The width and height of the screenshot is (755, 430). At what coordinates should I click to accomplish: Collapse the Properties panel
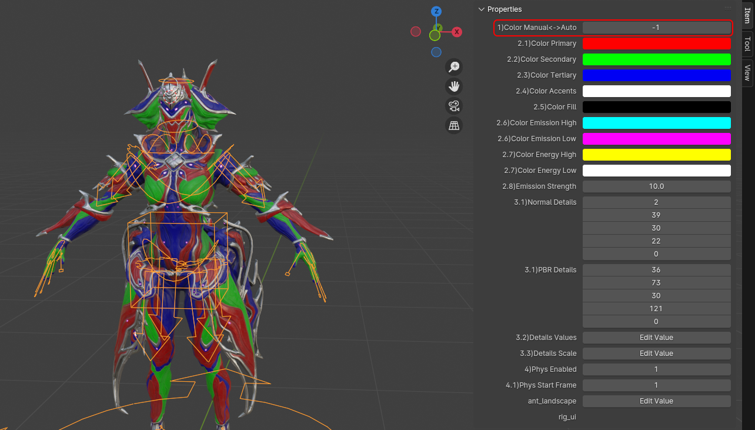click(482, 9)
